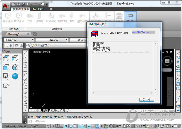
Task: Click the dialog horizontal scrollbar right arrow
Action: (x=152, y=93)
